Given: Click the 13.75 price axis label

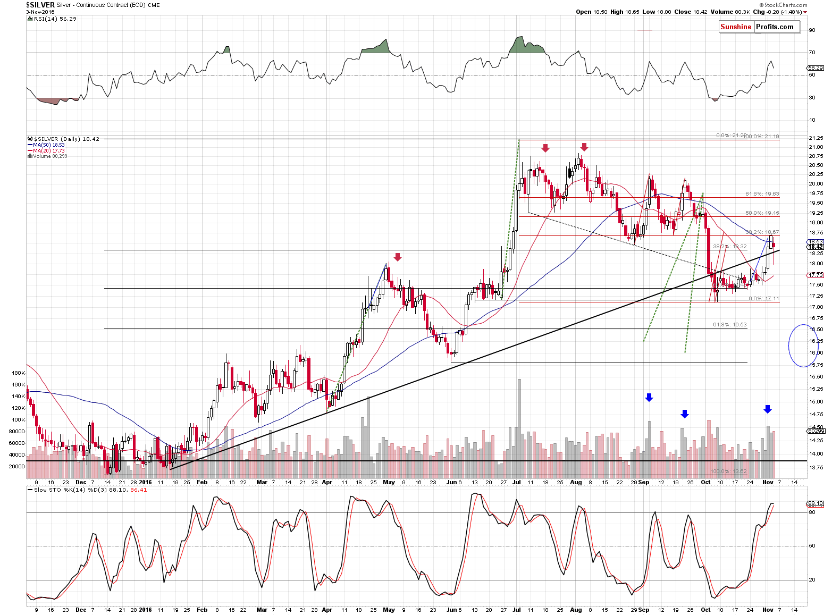Looking at the screenshot, I should tap(816, 467).
